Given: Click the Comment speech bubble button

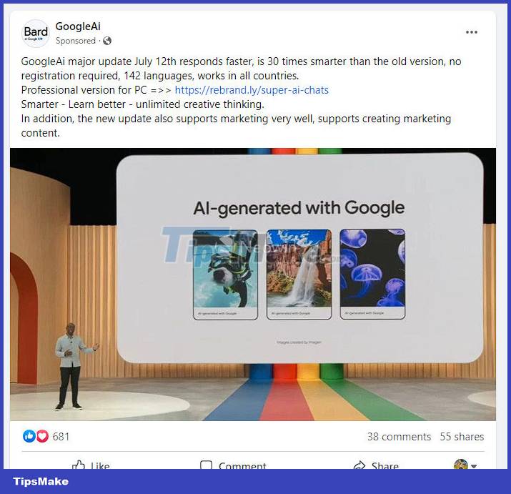Looking at the screenshot, I should point(233,465).
